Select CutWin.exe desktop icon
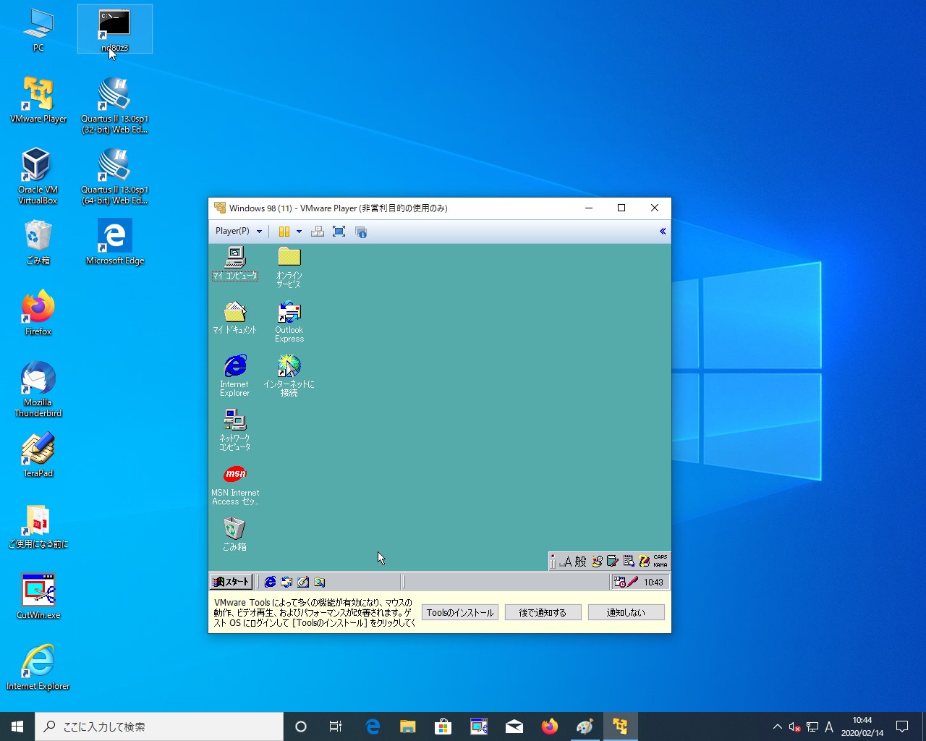Image resolution: width=926 pixels, height=741 pixels. [38, 596]
